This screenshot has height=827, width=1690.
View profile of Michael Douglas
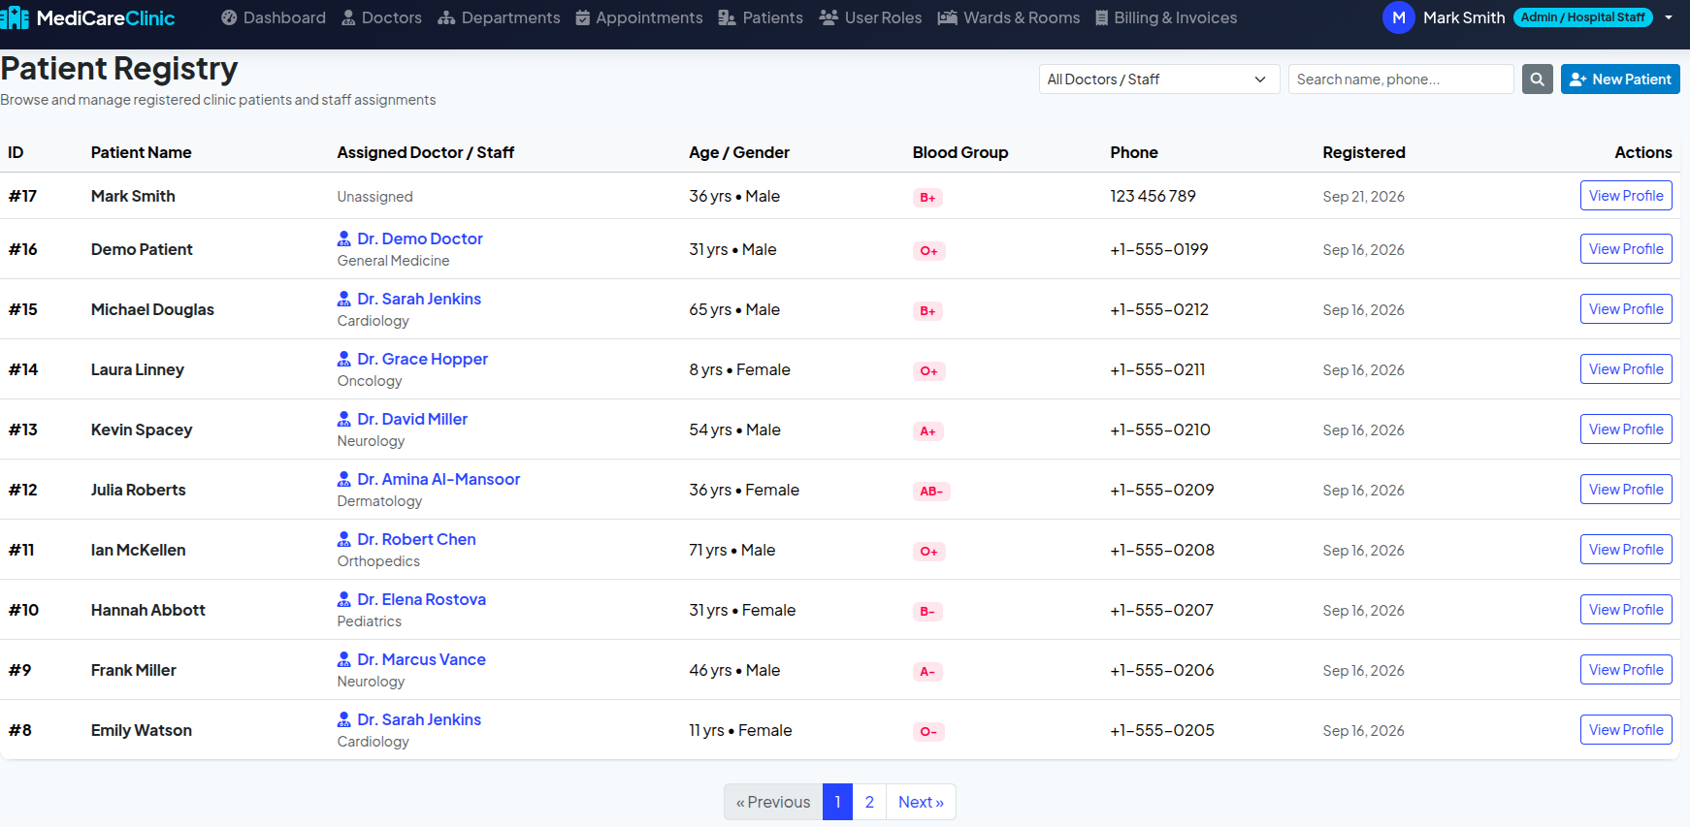[x=1626, y=309]
